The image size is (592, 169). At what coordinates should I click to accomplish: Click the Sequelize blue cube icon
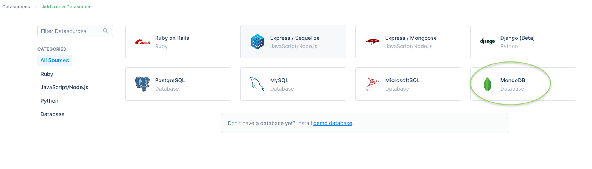[257, 42]
